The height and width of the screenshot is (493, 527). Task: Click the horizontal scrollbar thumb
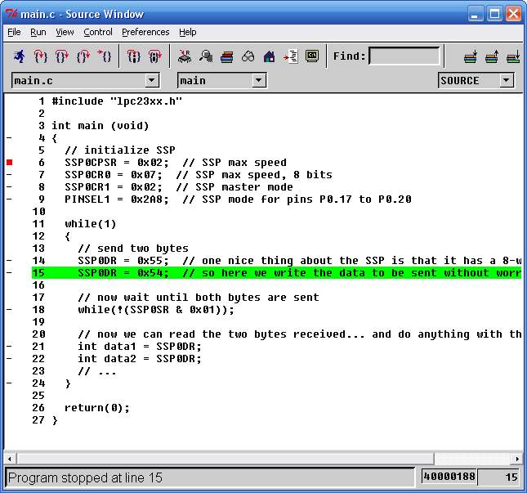click(x=226, y=459)
